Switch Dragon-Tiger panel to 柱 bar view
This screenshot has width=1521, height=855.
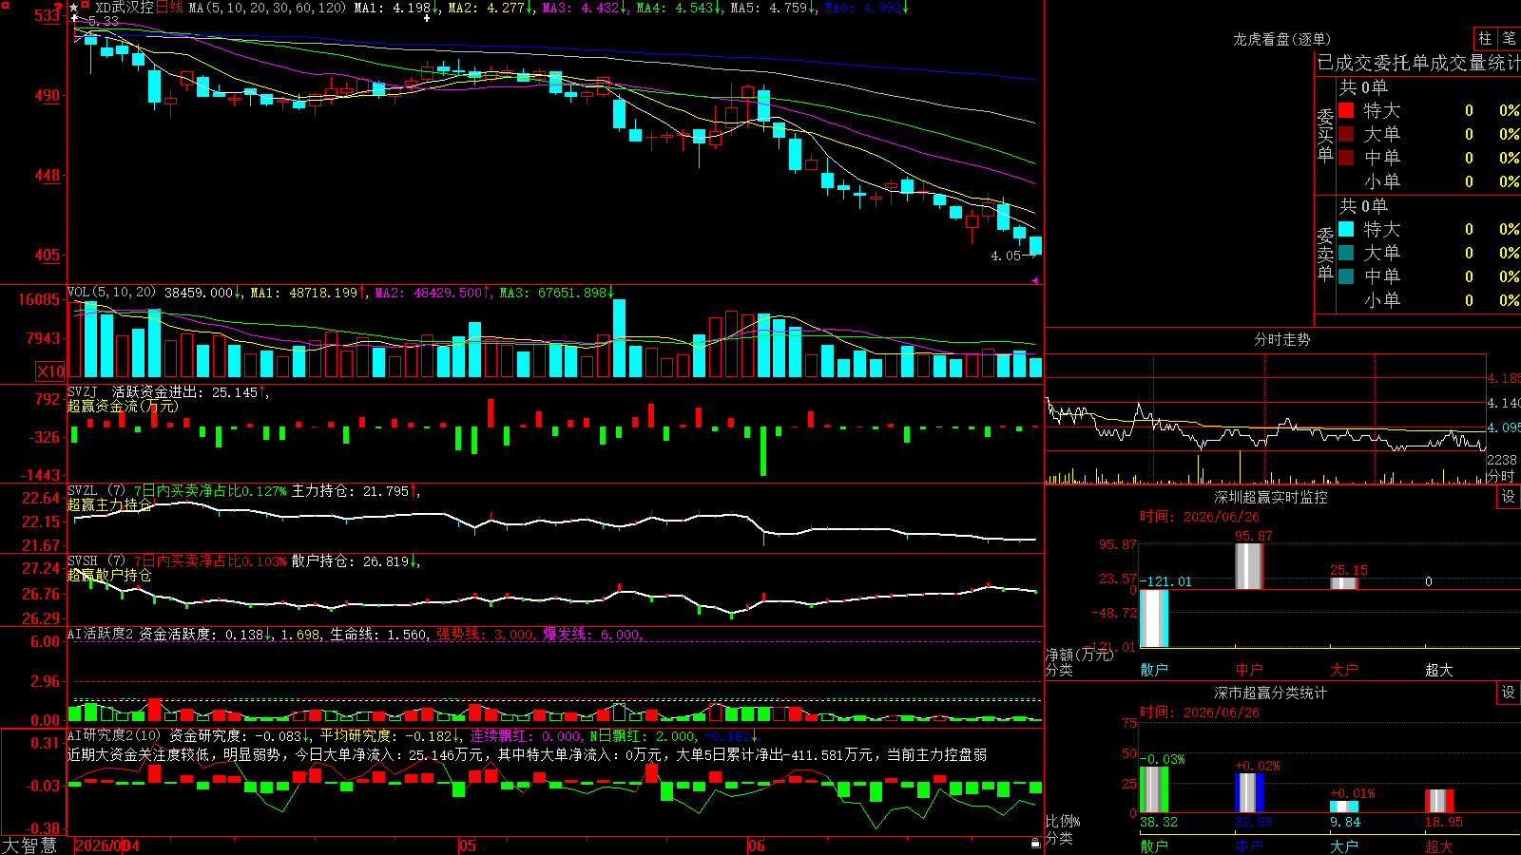click(1485, 39)
